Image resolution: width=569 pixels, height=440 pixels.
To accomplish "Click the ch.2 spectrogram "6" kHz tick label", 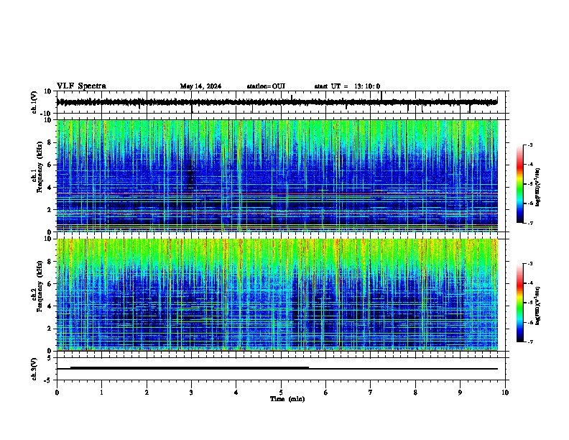I will click(50, 284).
